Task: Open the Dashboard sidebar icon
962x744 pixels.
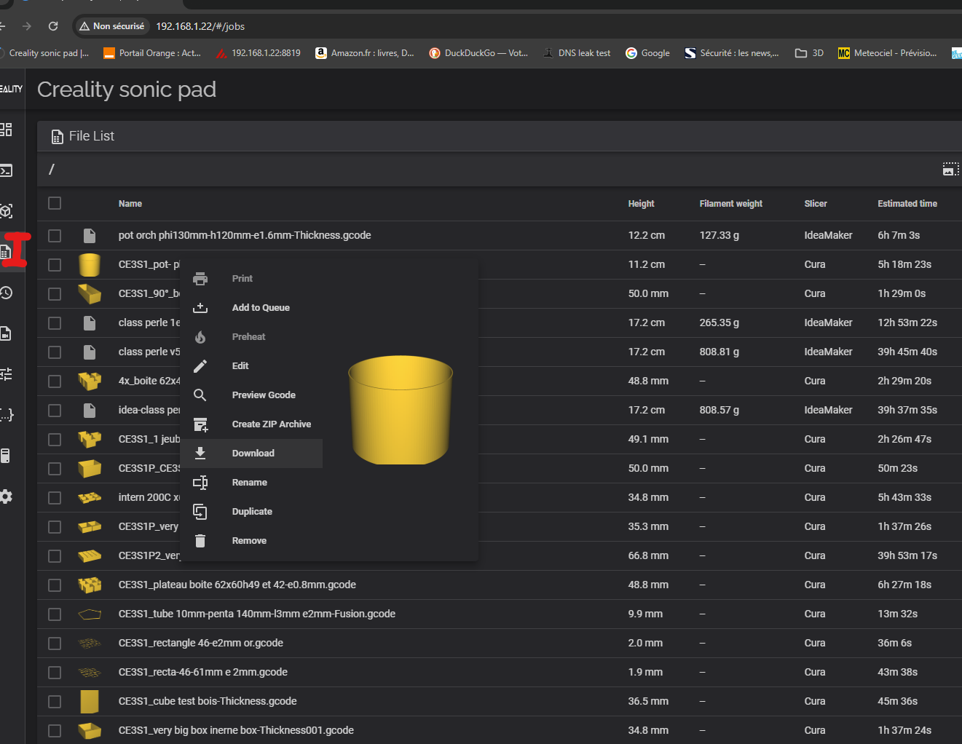Action: pyautogui.click(x=6, y=130)
